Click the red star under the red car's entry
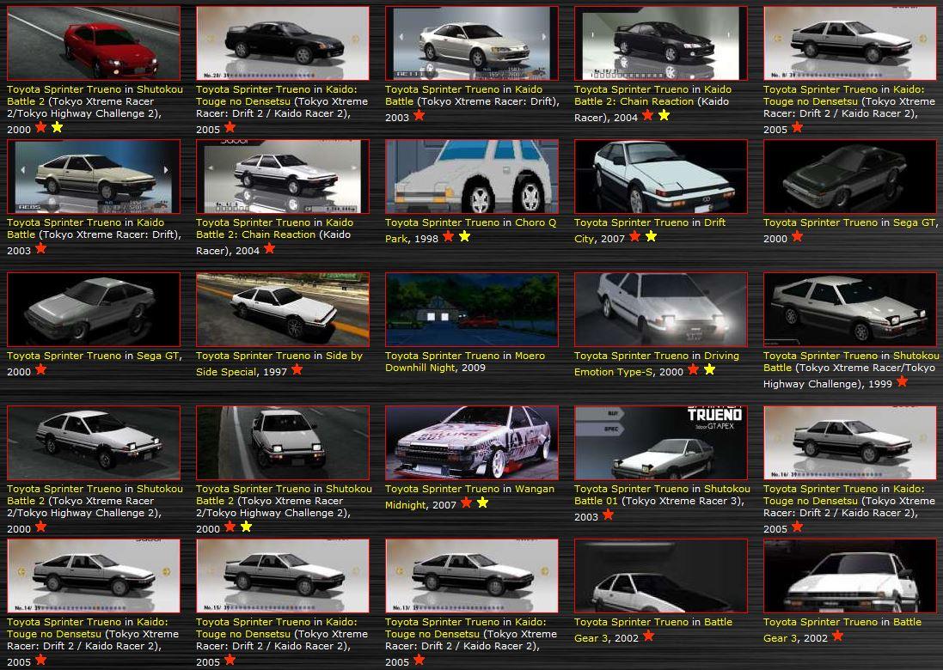Screen dimensions: 943x670 [40, 127]
